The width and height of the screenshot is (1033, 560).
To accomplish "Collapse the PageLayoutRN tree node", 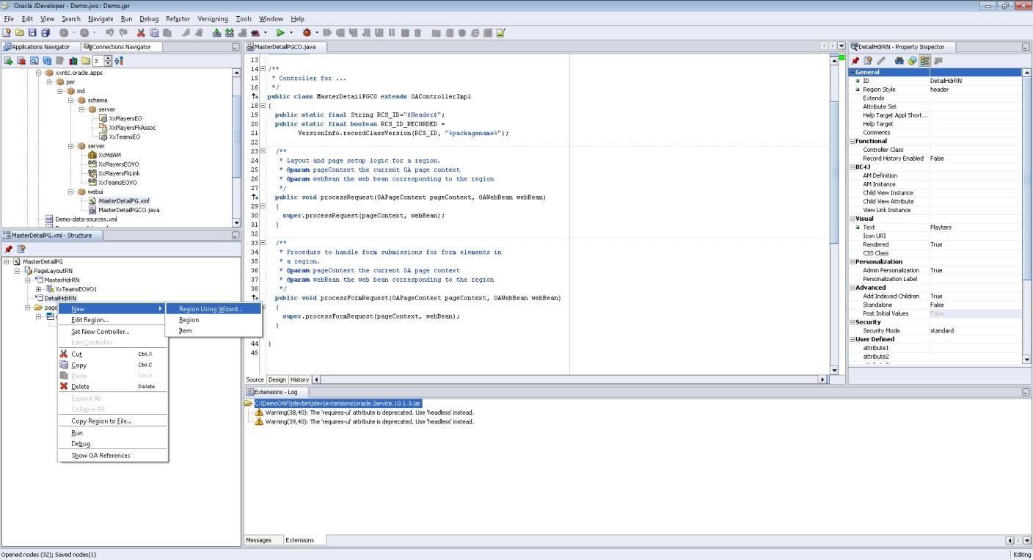I will tap(18, 271).
